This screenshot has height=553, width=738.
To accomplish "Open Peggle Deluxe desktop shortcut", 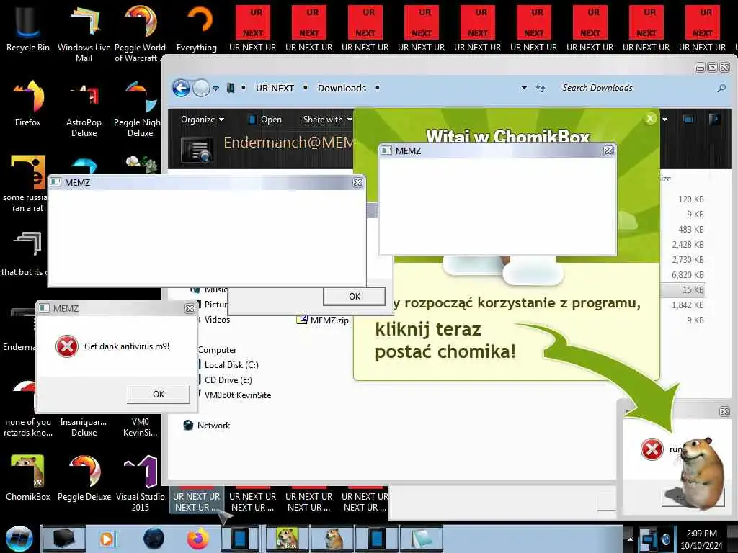I will (x=84, y=478).
